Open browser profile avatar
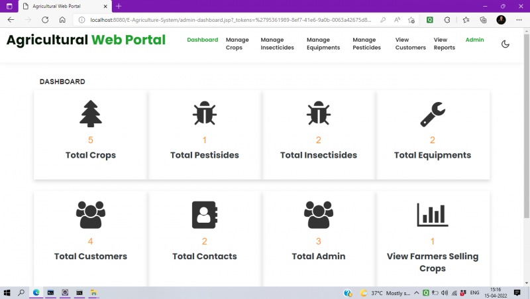This screenshot has width=530, height=299. click(501, 20)
